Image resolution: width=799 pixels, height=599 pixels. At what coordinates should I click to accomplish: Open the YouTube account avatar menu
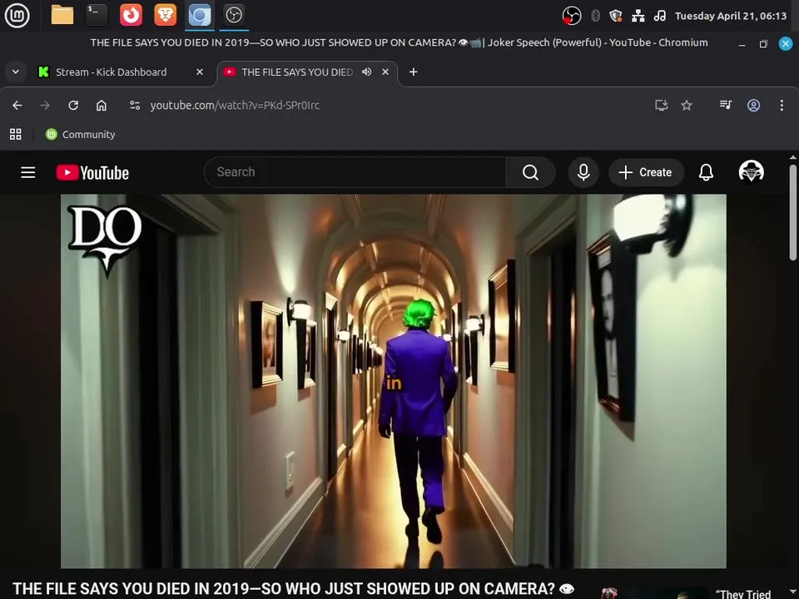751,171
